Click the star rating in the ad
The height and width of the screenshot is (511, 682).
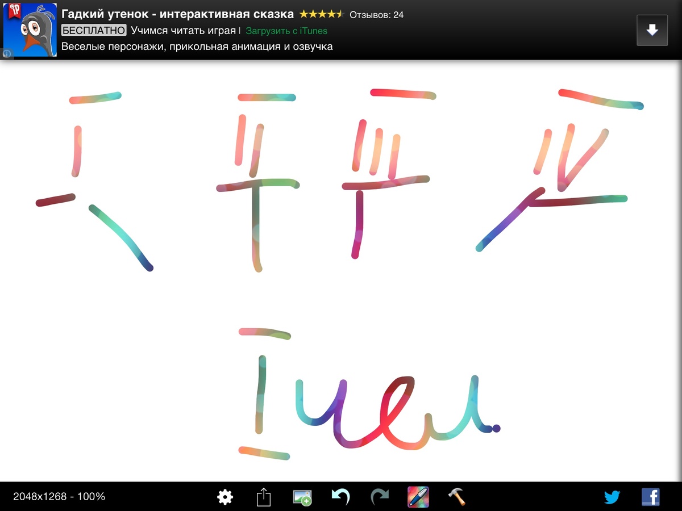322,14
